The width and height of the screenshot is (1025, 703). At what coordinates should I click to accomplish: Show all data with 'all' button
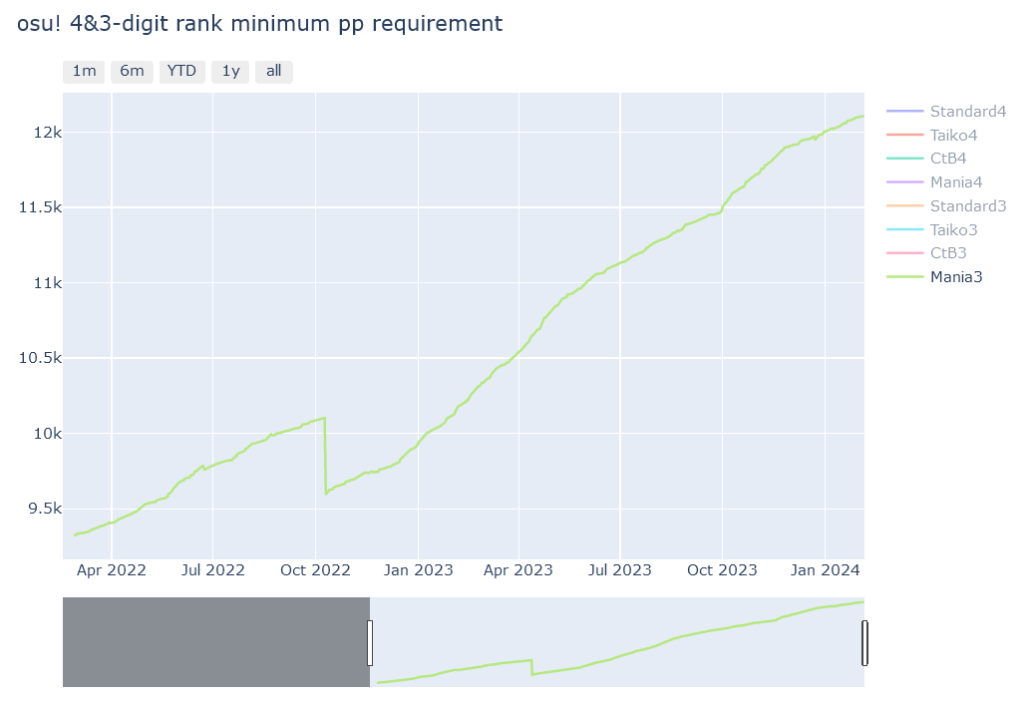[273, 72]
